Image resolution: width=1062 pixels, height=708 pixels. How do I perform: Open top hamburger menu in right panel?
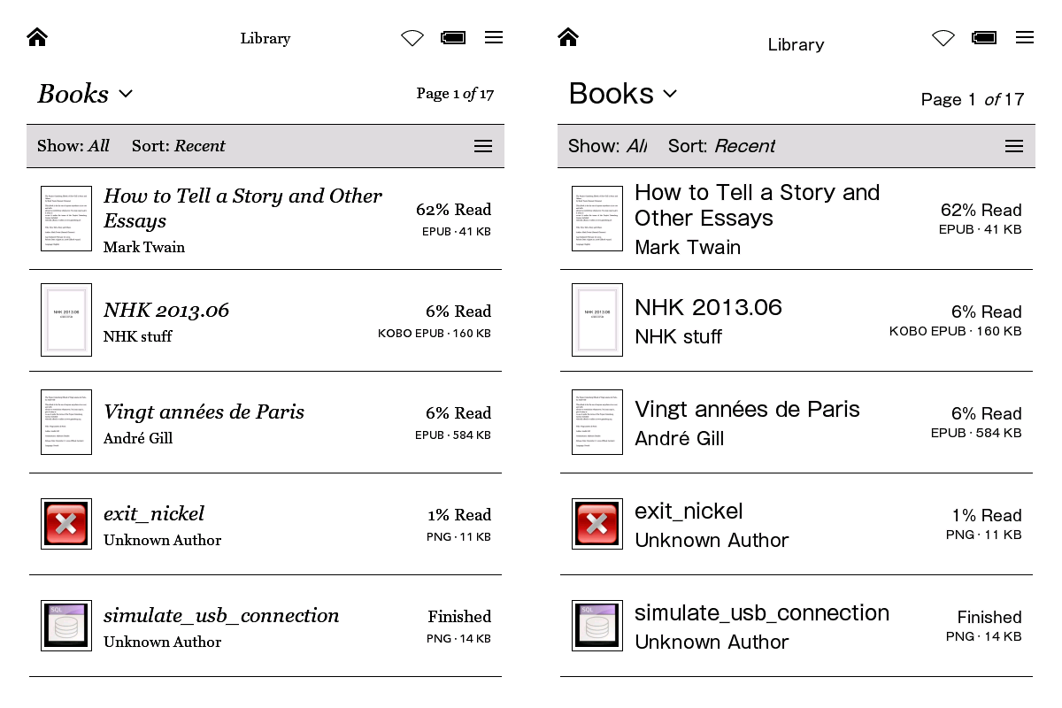[x=1025, y=37]
